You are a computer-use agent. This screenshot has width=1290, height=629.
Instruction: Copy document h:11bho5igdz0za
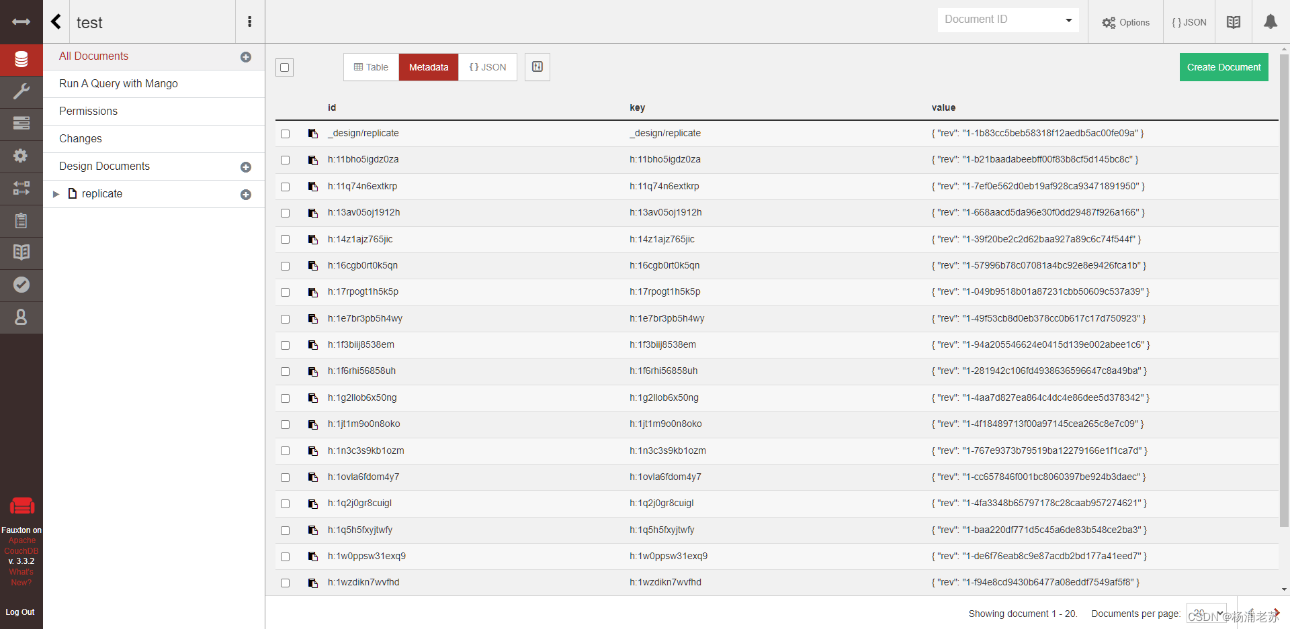(x=312, y=160)
